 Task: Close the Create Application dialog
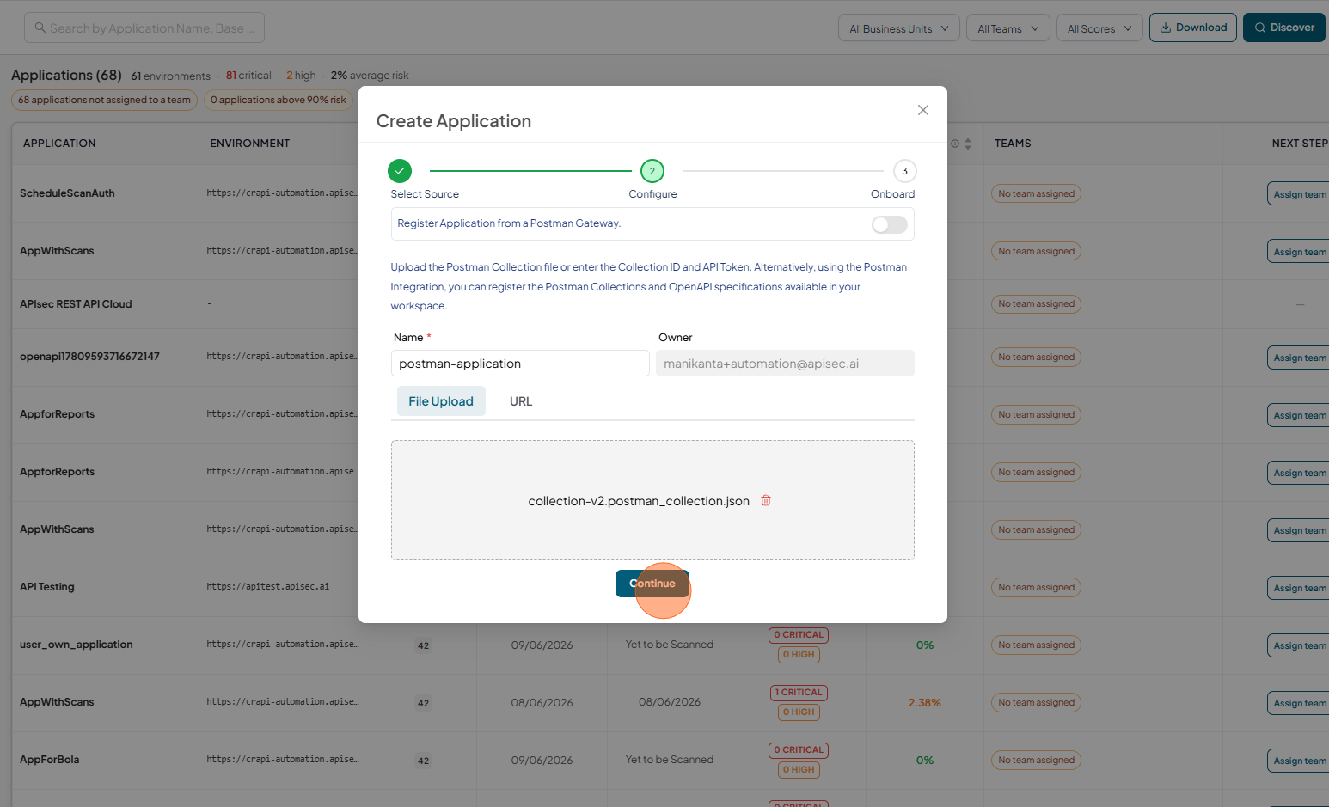(x=923, y=110)
